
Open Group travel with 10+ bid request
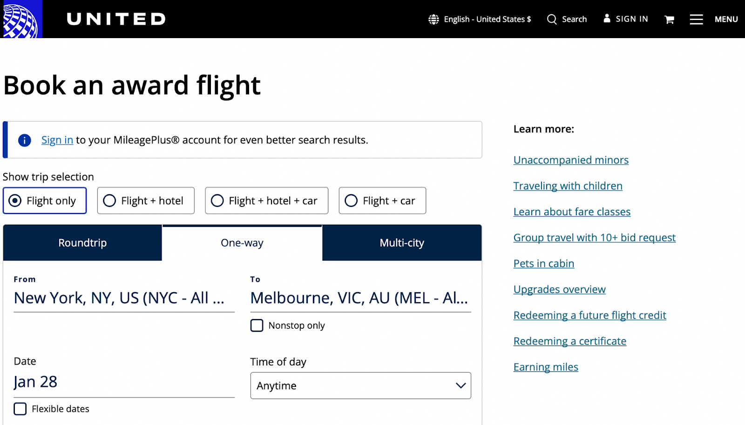tap(594, 238)
